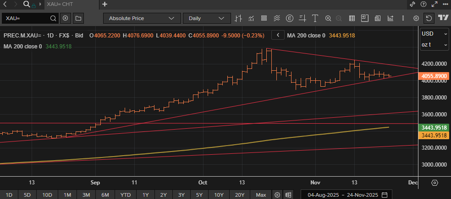Expand the Absolute Price dropdown
The width and height of the screenshot is (451, 199).
(x=142, y=18)
